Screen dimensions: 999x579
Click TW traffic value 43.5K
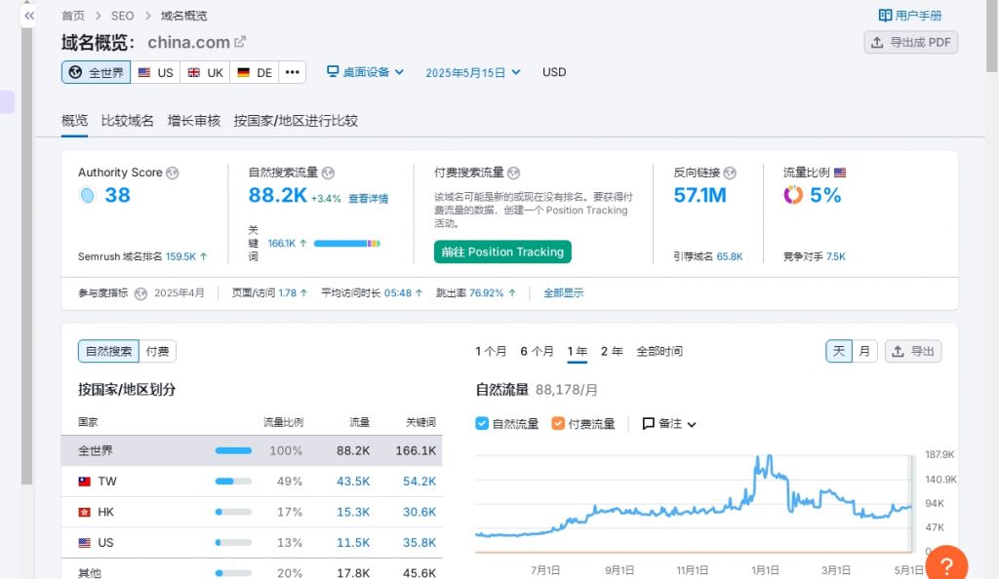point(353,482)
